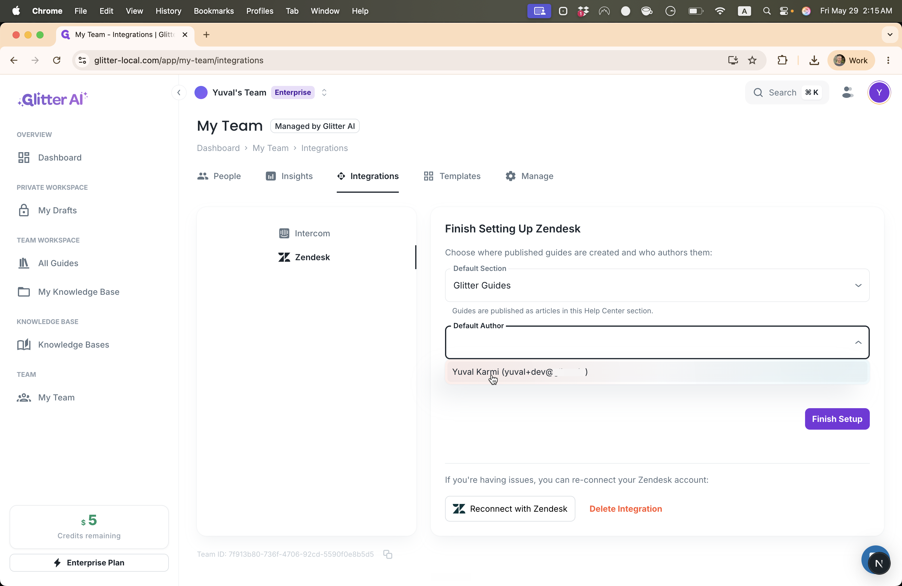Open the Y user avatar menu
This screenshot has height=586, width=902.
pos(879,92)
